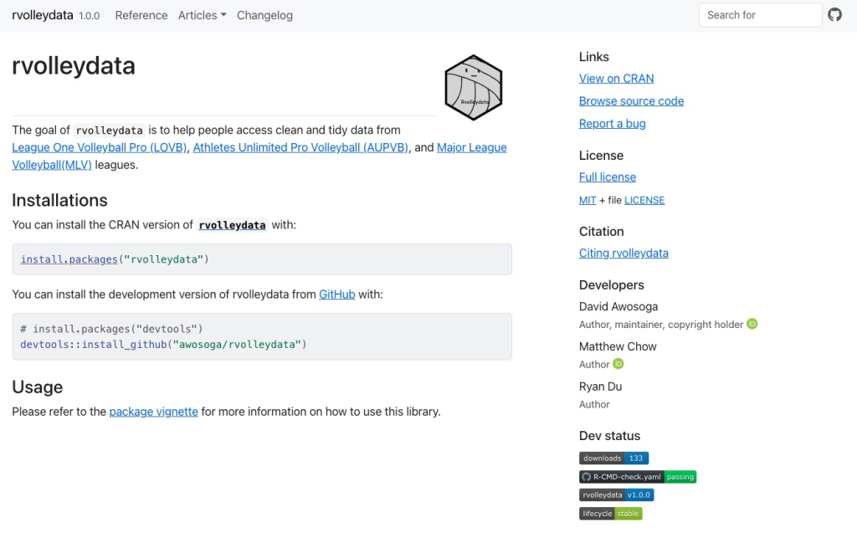Click the rvolleydata hex logo
Viewport: 857px width, 543px height.
[x=474, y=87]
